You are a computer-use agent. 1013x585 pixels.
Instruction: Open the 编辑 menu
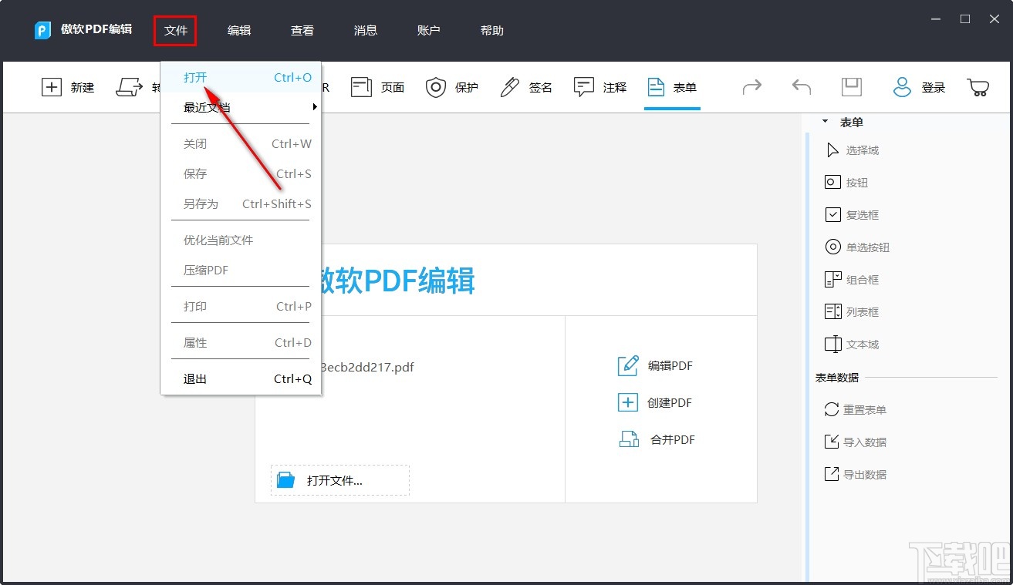pos(239,31)
